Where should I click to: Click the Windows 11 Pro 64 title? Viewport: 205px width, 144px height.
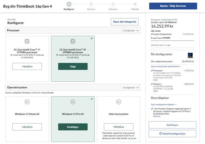pos(73,114)
